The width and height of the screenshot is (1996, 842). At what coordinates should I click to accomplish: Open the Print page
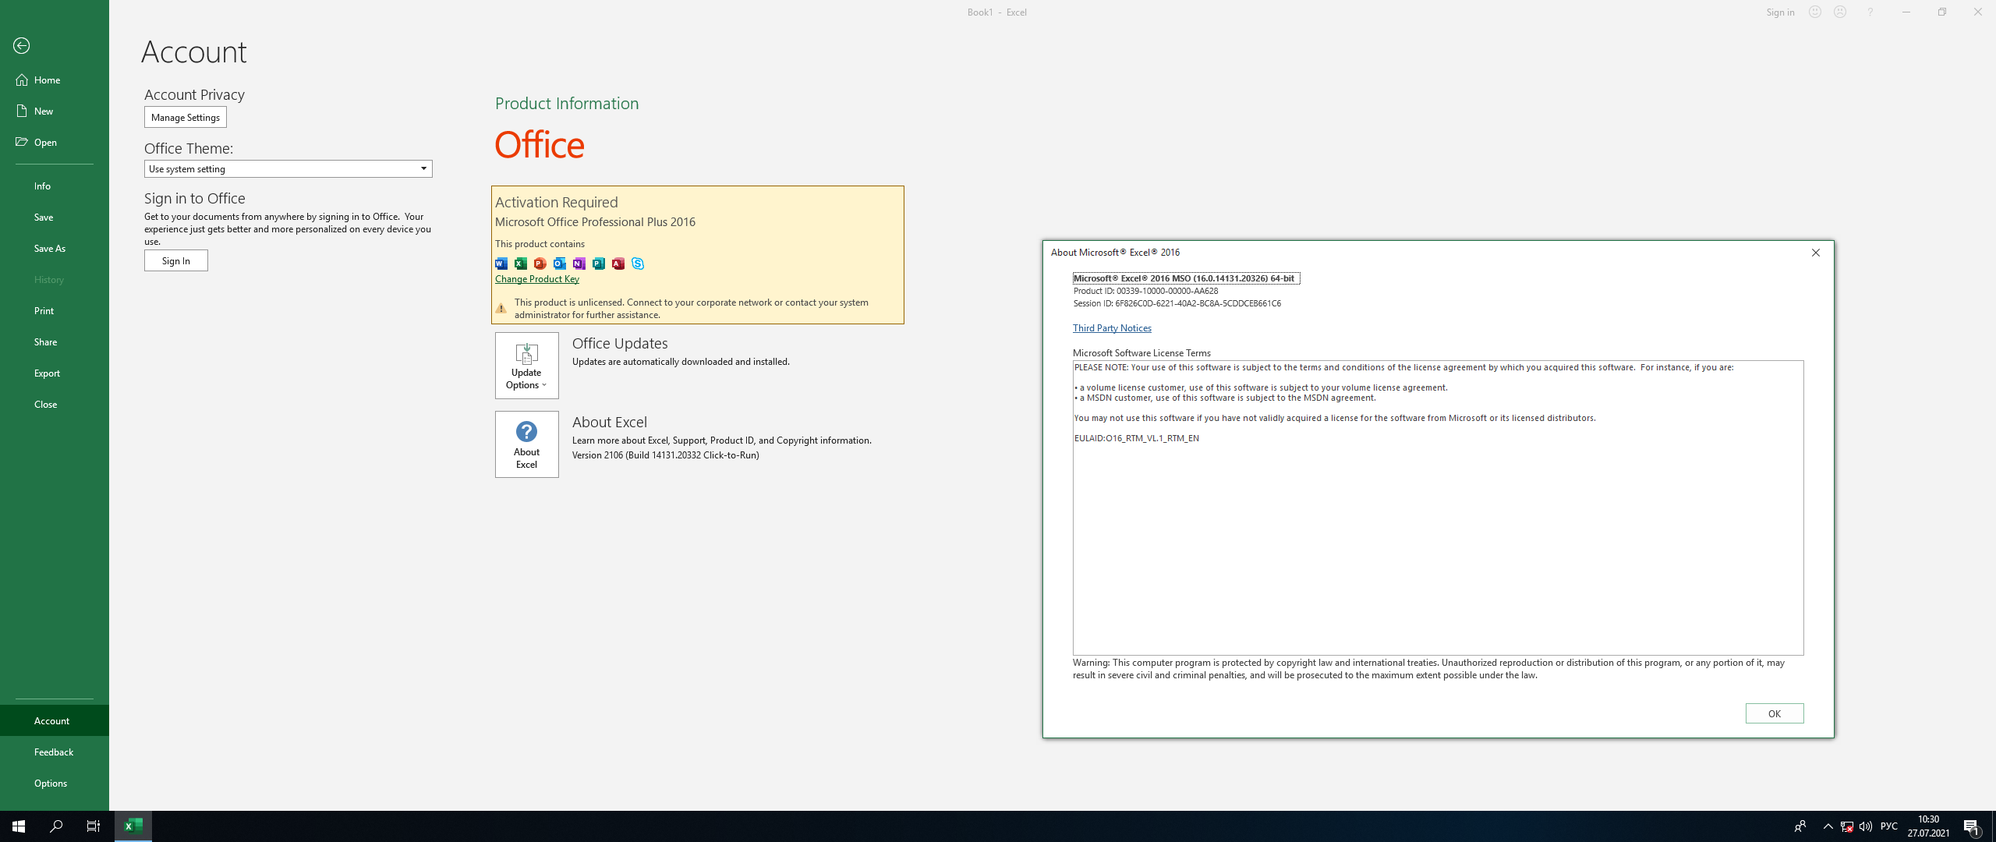tap(55, 310)
